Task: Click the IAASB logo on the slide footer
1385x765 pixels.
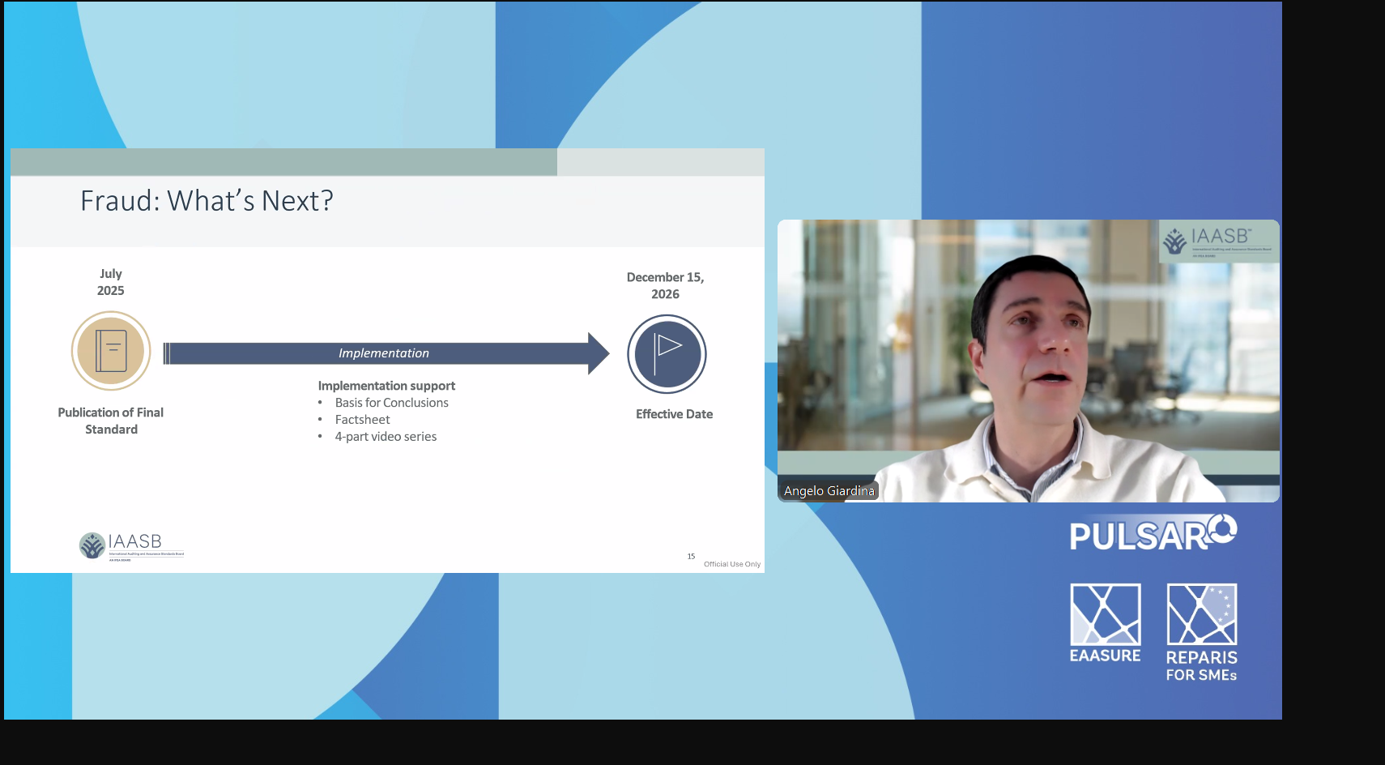Action: tap(132, 545)
